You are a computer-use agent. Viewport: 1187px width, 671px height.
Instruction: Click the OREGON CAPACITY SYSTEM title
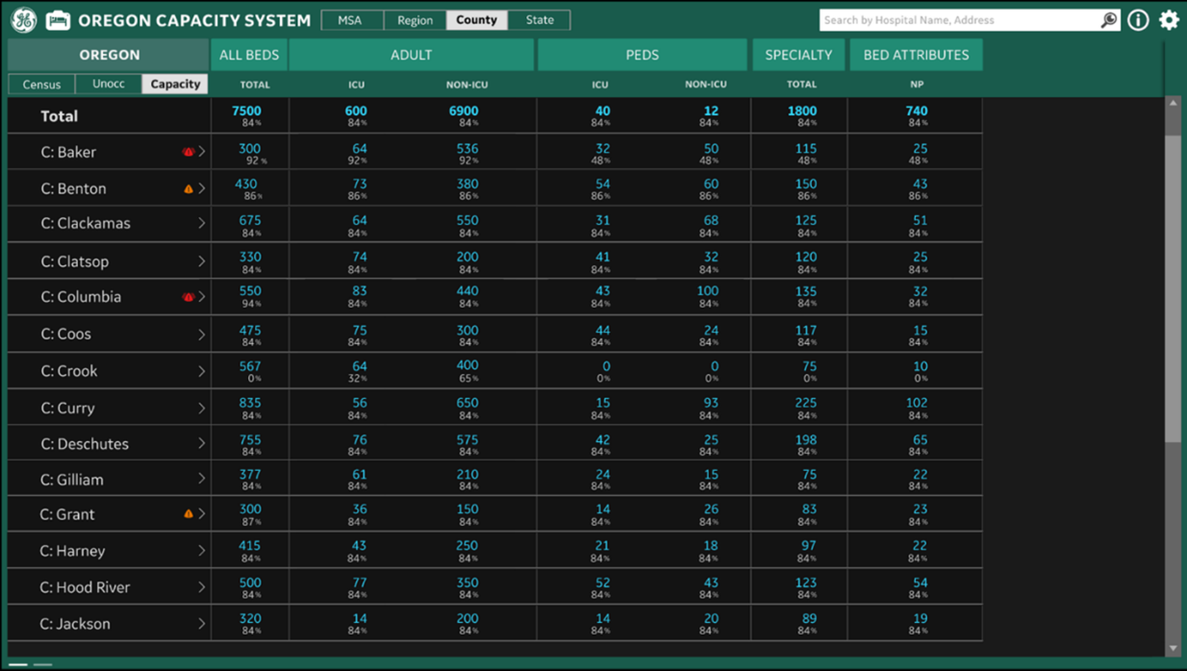point(194,20)
